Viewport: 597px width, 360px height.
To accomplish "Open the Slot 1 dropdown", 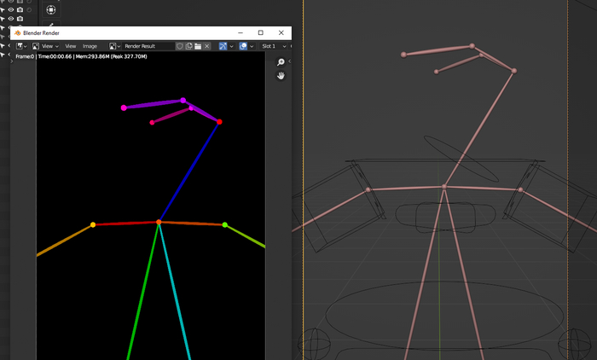I will tap(273, 46).
